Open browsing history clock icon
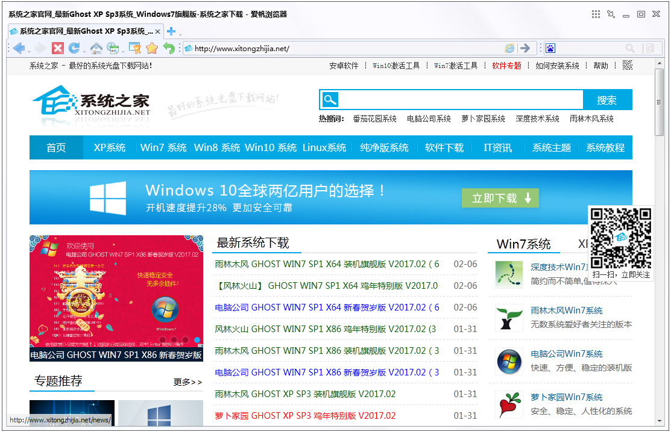 point(113,48)
